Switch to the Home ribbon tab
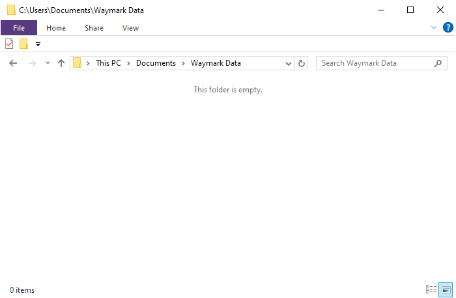The width and height of the screenshot is (456, 298). coord(56,28)
